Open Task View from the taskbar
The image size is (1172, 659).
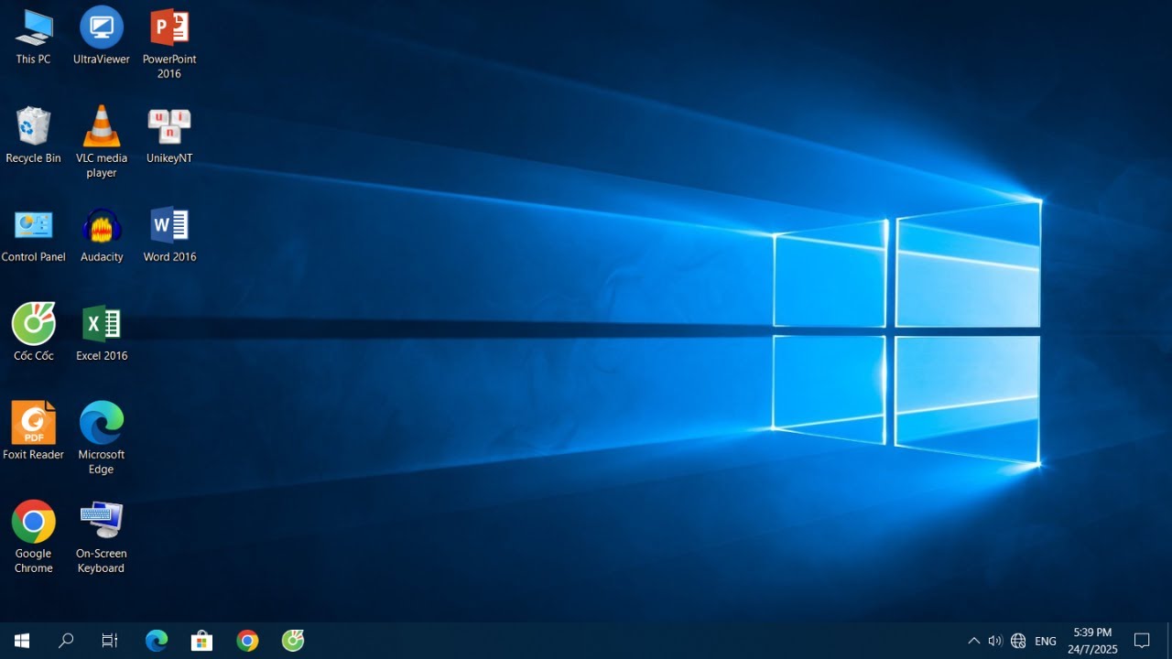coord(110,641)
